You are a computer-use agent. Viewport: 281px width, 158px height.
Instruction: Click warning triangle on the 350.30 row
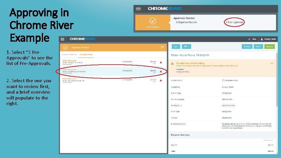[x=161, y=62]
